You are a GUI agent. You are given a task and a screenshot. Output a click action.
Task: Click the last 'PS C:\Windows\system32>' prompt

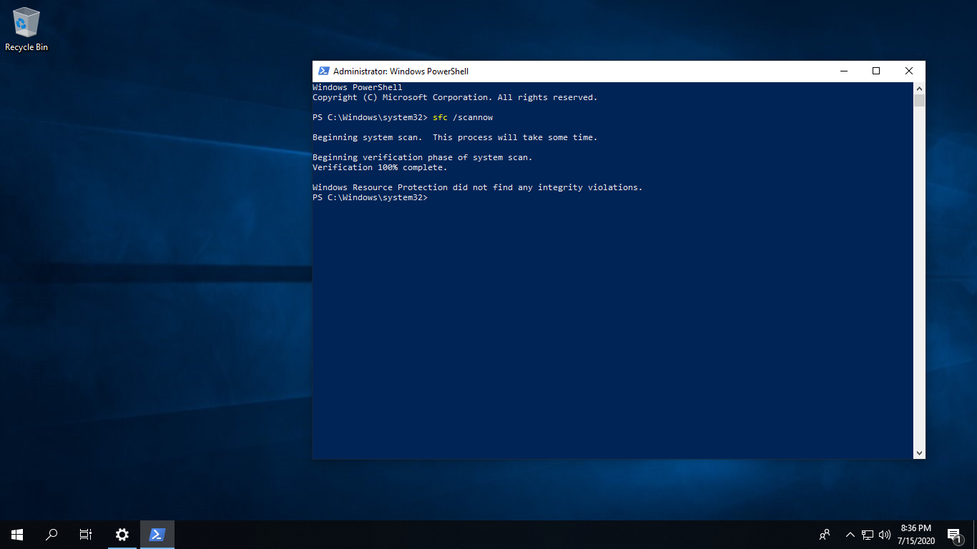click(x=370, y=197)
